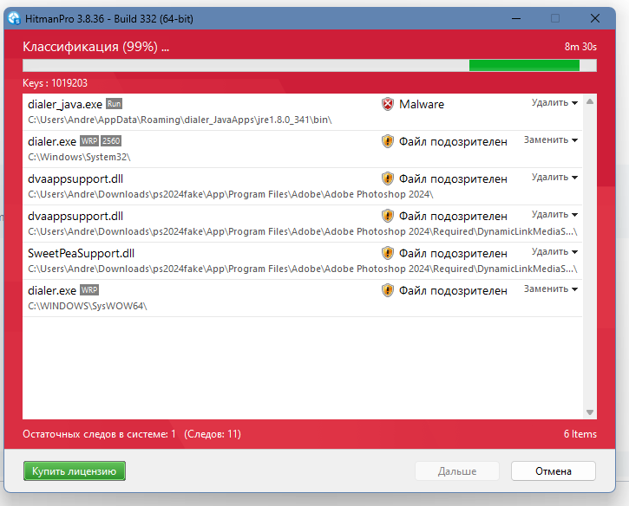The image size is (629, 506).
Task: Close the HitmanPro window
Action: (595, 18)
